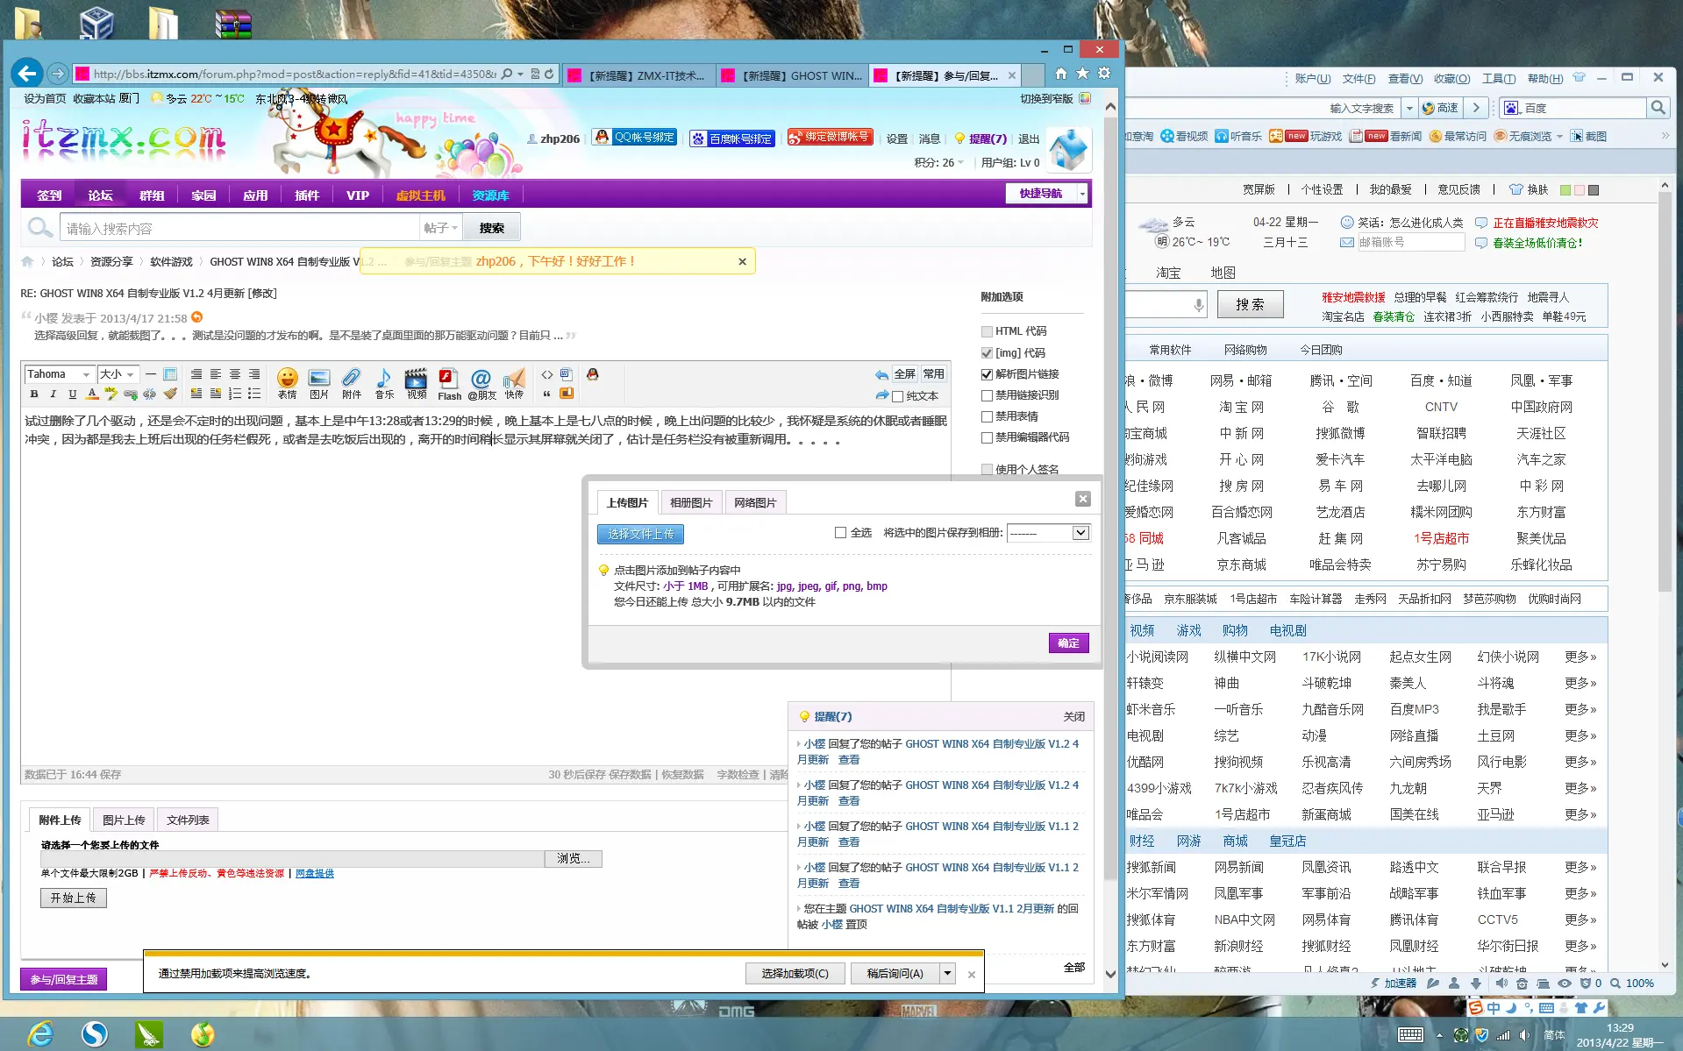
Task: Enable HTML 代码 checkbox
Action: [x=987, y=331]
